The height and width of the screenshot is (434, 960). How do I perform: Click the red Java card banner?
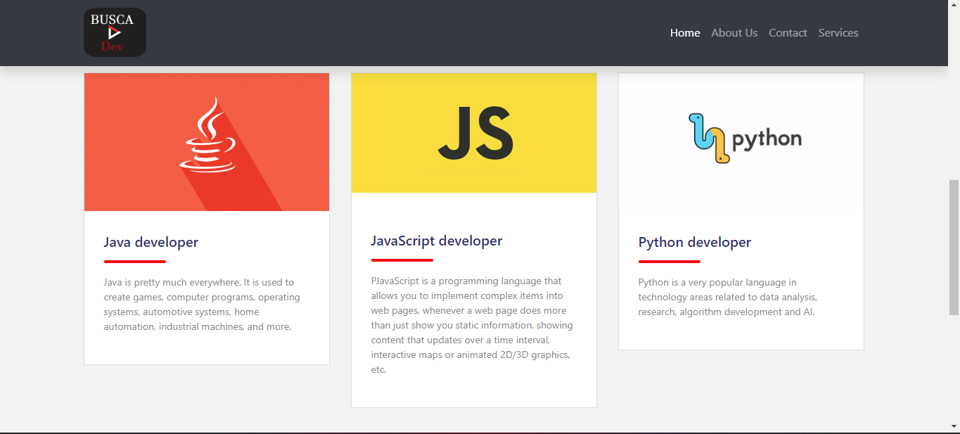point(207,142)
